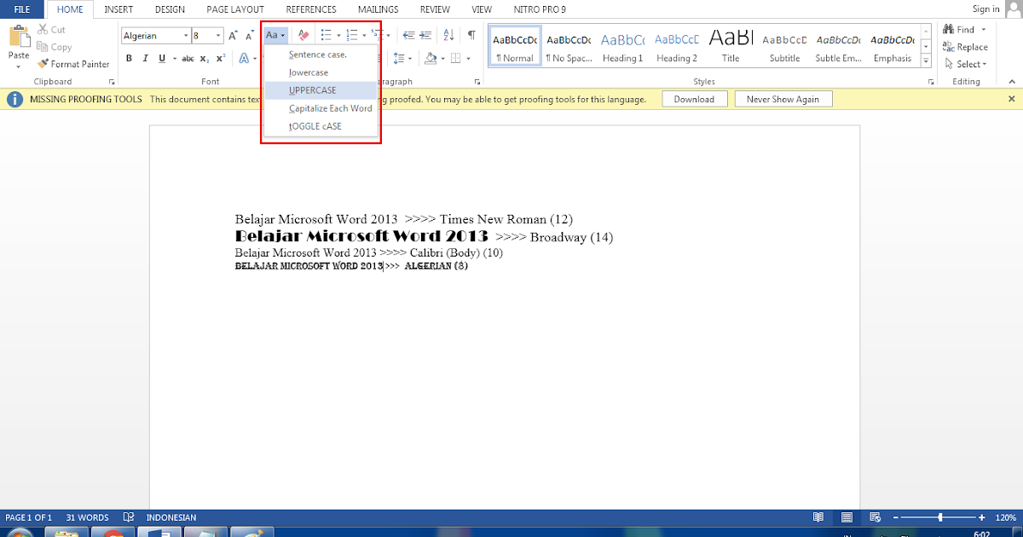1023x537 pixels.
Task: Open Text Effects glowing A icon
Action: 243,59
